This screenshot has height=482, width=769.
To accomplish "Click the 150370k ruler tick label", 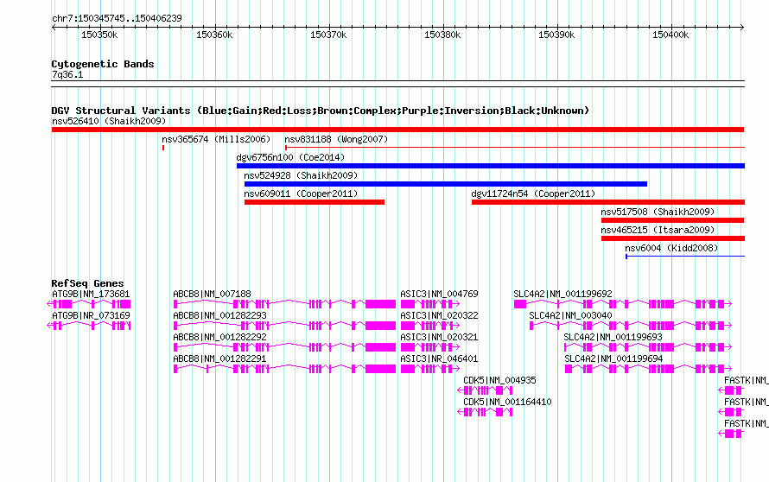I will pyautogui.click(x=328, y=35).
